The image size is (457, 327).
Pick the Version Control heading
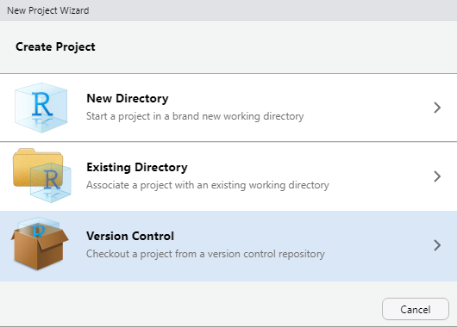pyautogui.click(x=130, y=236)
